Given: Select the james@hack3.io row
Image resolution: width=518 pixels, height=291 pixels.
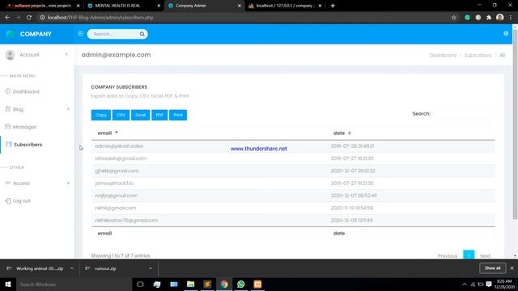Looking at the screenshot, I should 293,183.
